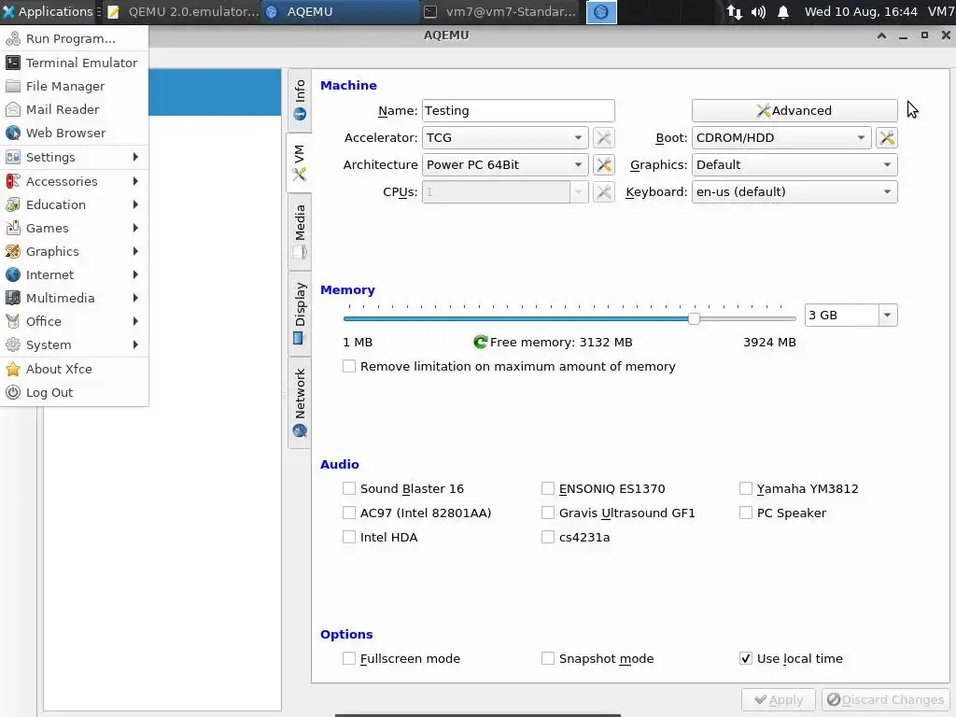Open network connections tray icon
The width and height of the screenshot is (956, 717).
tap(735, 11)
